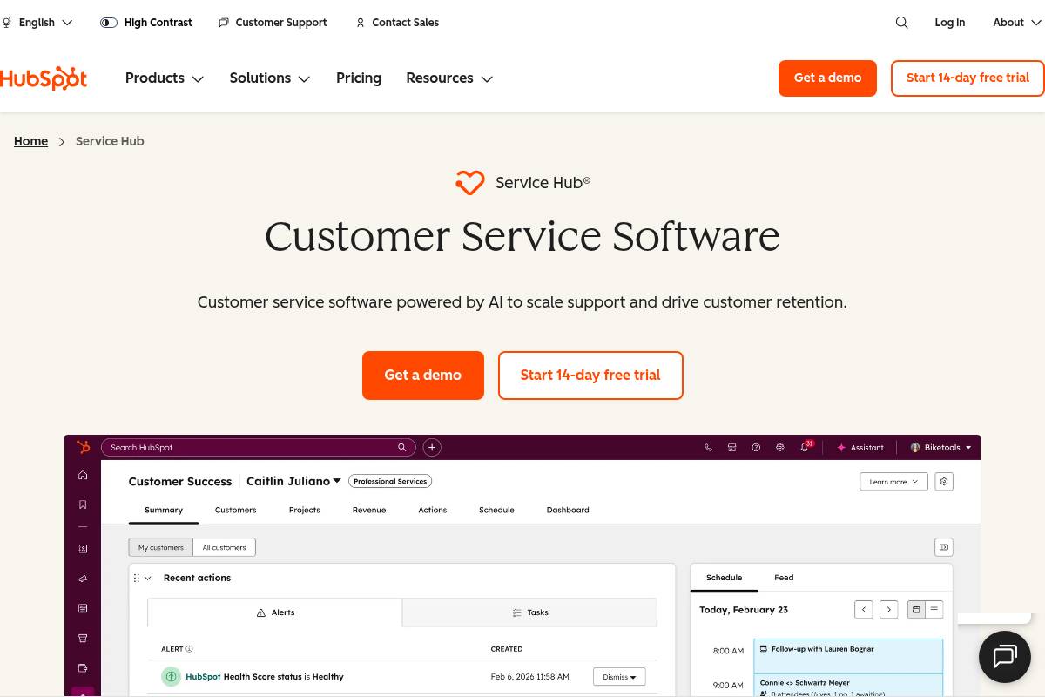1045x697 pixels.
Task: Open the Customer Support link
Action: pos(273,23)
